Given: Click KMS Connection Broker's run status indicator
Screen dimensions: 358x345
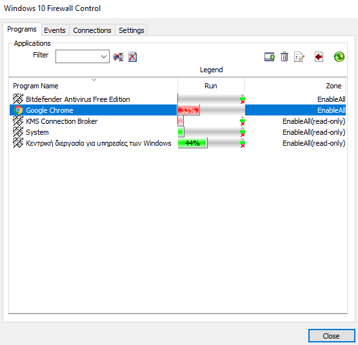Looking at the screenshot, I should (x=243, y=121).
